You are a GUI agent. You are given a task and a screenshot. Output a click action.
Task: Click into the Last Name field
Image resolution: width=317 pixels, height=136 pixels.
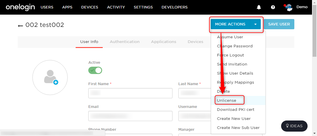click(x=195, y=93)
